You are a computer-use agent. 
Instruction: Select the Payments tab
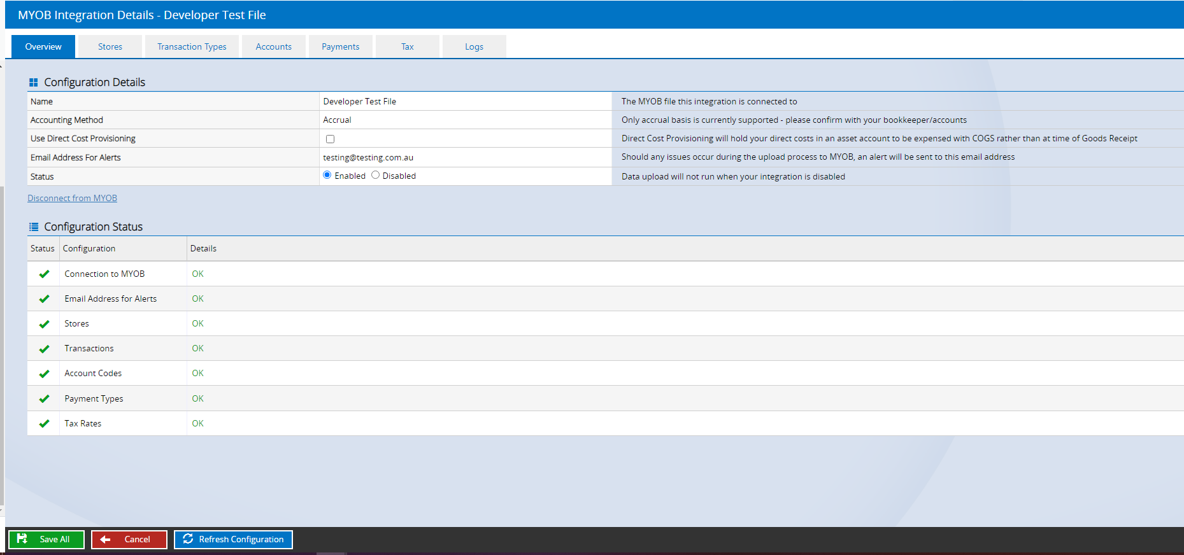pos(341,46)
